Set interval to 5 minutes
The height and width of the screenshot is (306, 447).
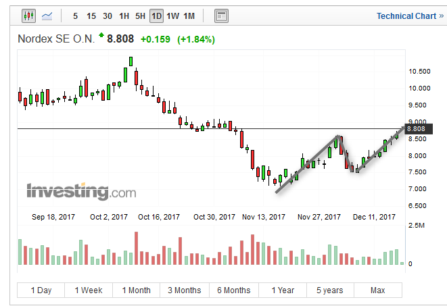75,16
